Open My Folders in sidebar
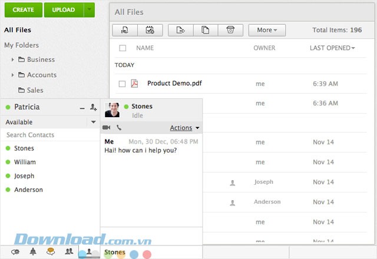 [x=21, y=45]
